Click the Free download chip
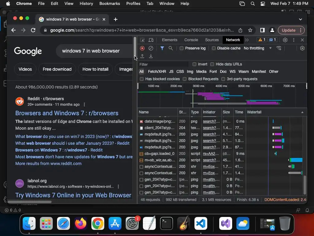 coord(57,69)
